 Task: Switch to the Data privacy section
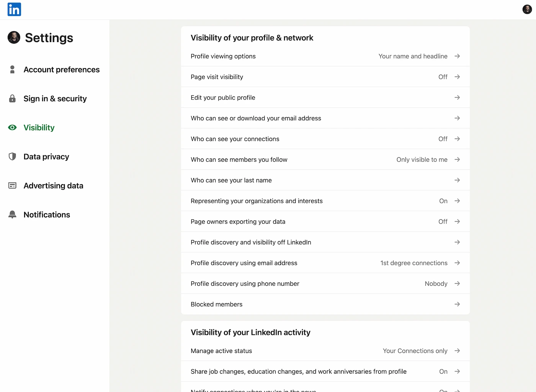click(x=46, y=157)
